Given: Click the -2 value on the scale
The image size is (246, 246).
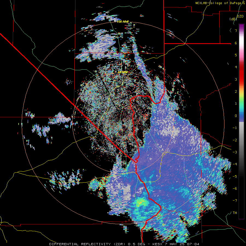Looking at the screenshot, I should point(235,140).
